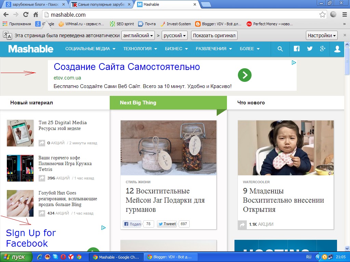
Task: Open the Chrome menu hamburger icon
Action: [x=345, y=15]
